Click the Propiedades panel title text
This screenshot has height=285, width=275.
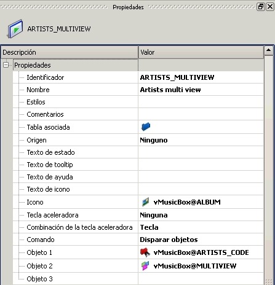pos(128,7)
